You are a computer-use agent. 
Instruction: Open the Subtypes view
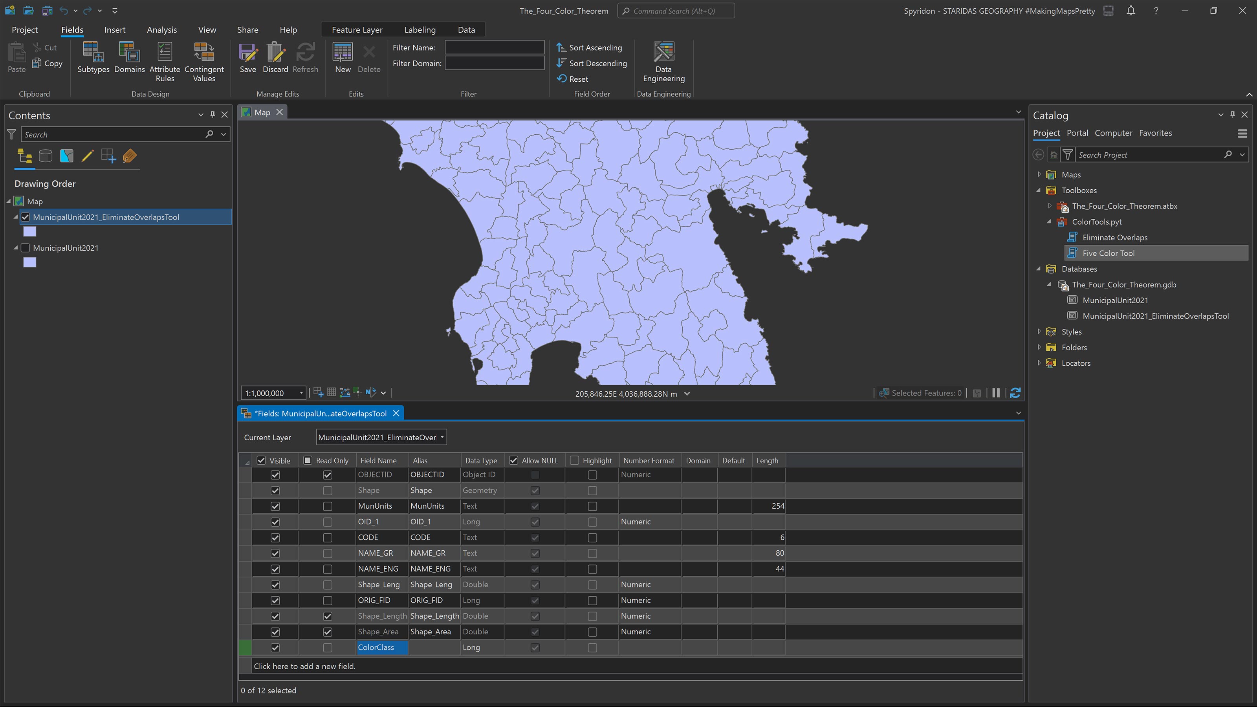click(93, 53)
